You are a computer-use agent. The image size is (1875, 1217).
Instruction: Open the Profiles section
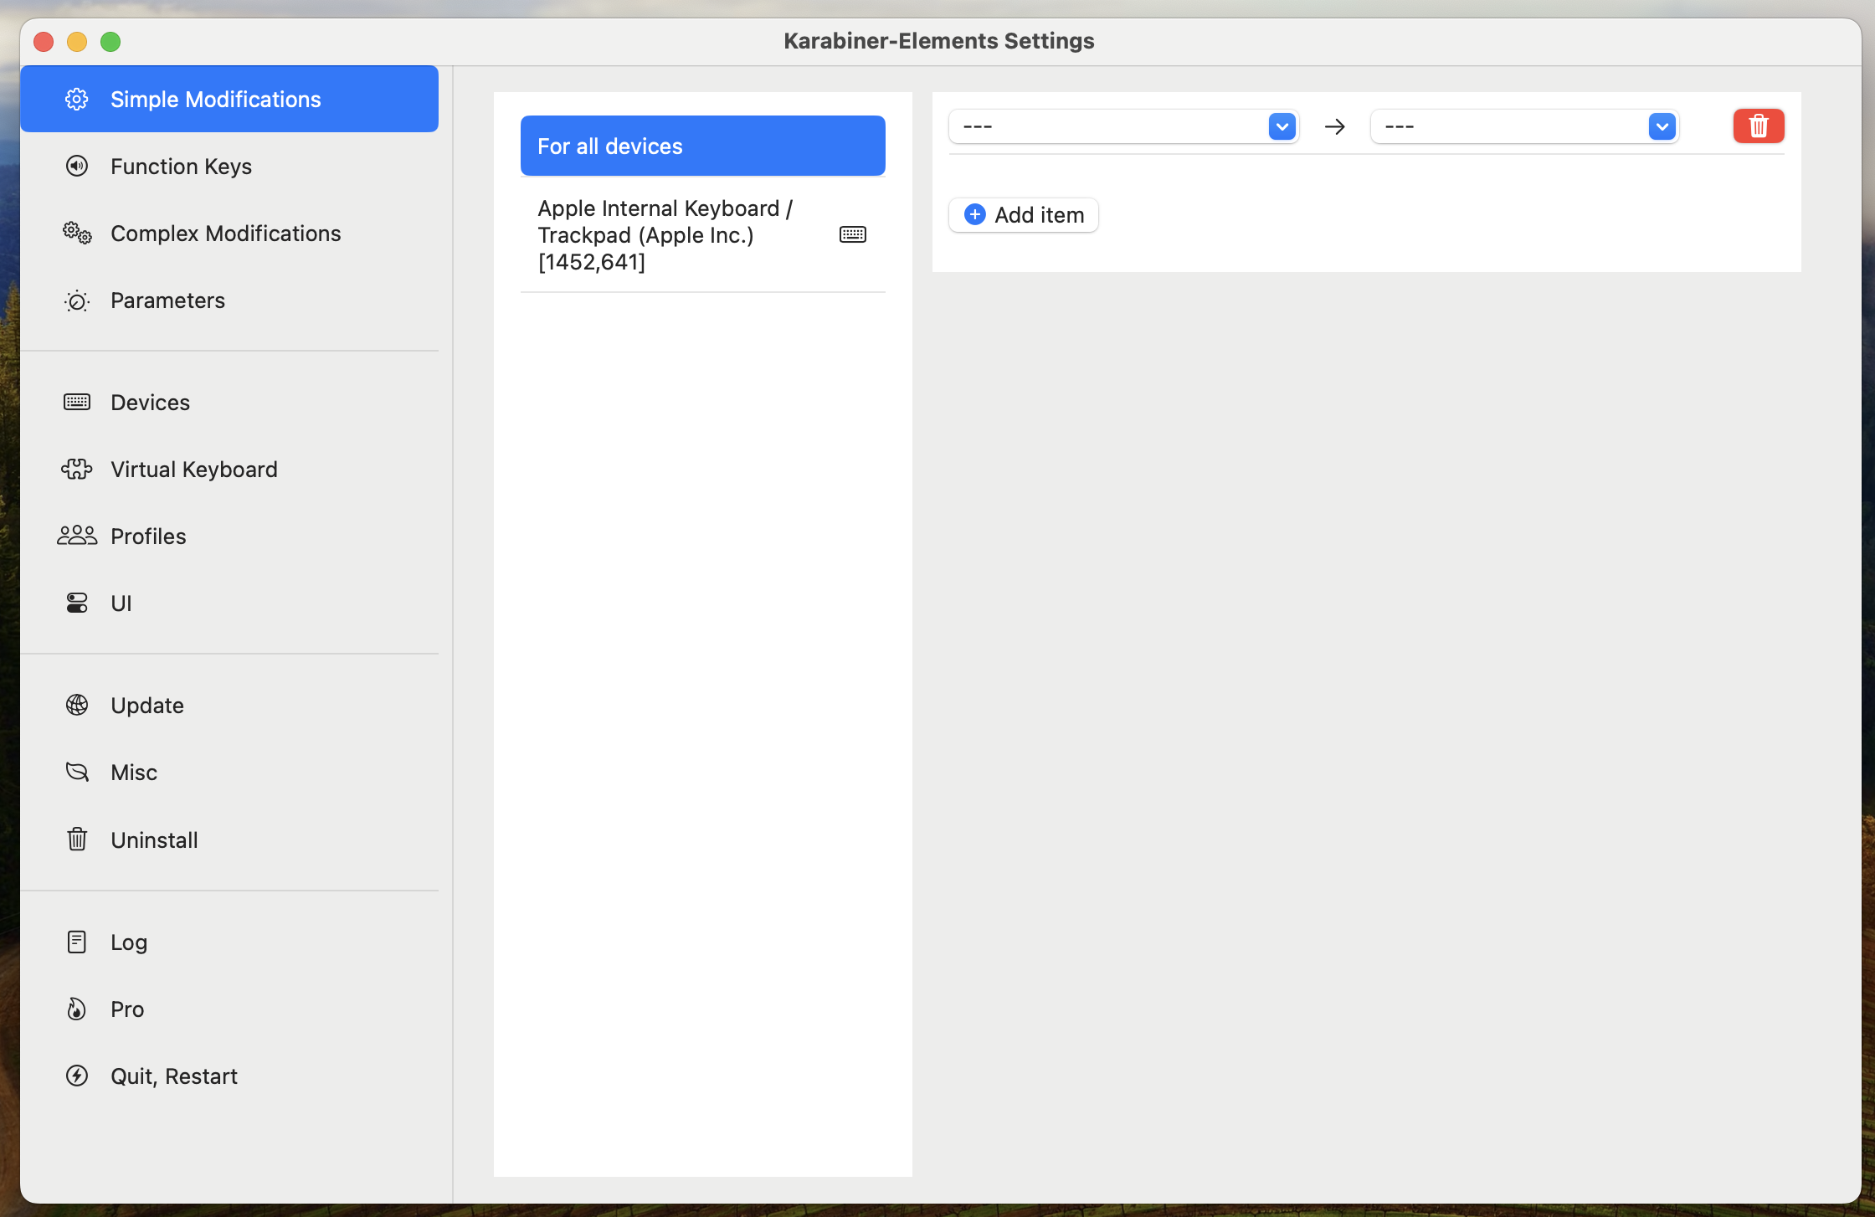[x=229, y=536]
